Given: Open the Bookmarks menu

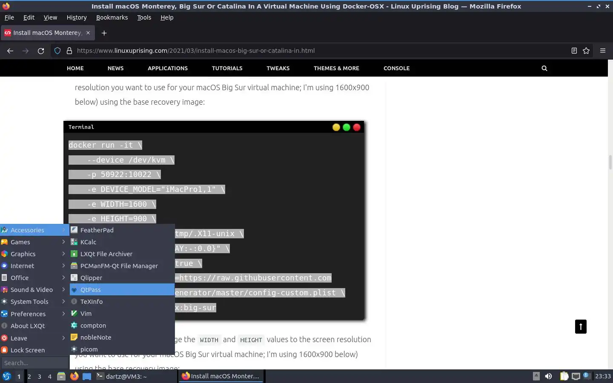Looking at the screenshot, I should 112,17.
